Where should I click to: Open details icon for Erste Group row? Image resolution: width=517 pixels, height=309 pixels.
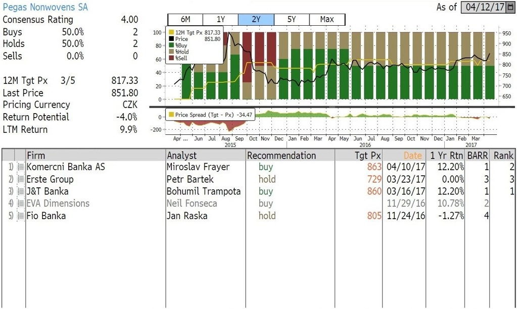coord(21,179)
